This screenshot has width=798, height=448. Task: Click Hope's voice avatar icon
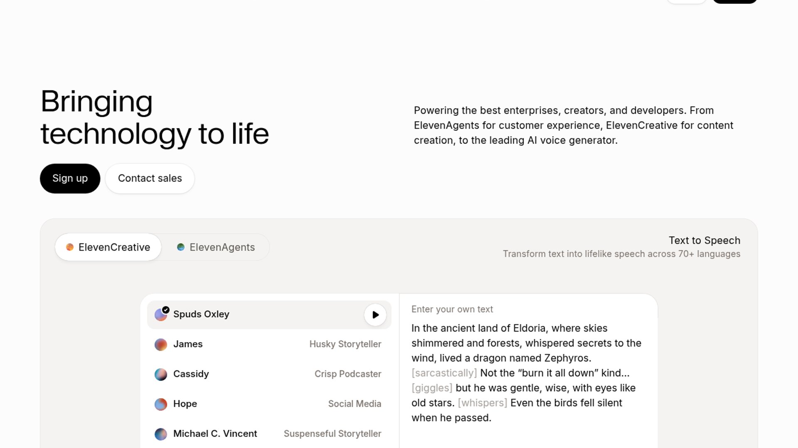[161, 404]
